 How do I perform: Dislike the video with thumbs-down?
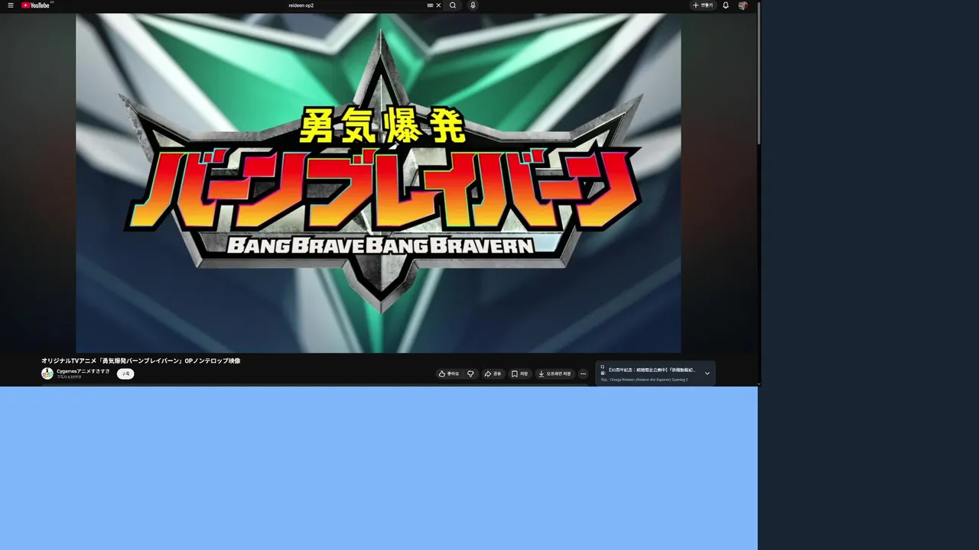[470, 374]
